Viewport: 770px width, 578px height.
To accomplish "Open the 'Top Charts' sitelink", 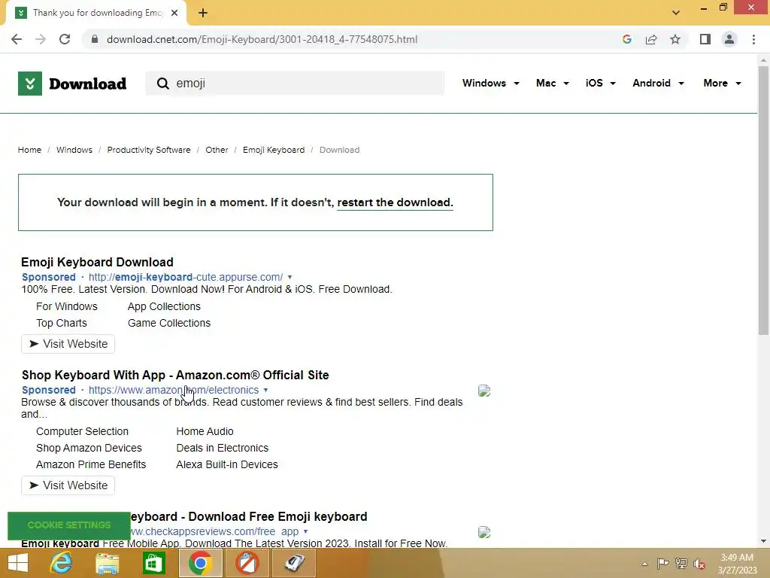I will coord(62,324).
